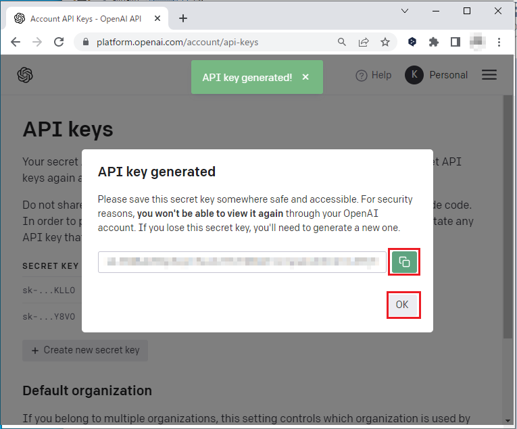Bookmark this tab with the star
The width and height of the screenshot is (517, 429).
(385, 42)
